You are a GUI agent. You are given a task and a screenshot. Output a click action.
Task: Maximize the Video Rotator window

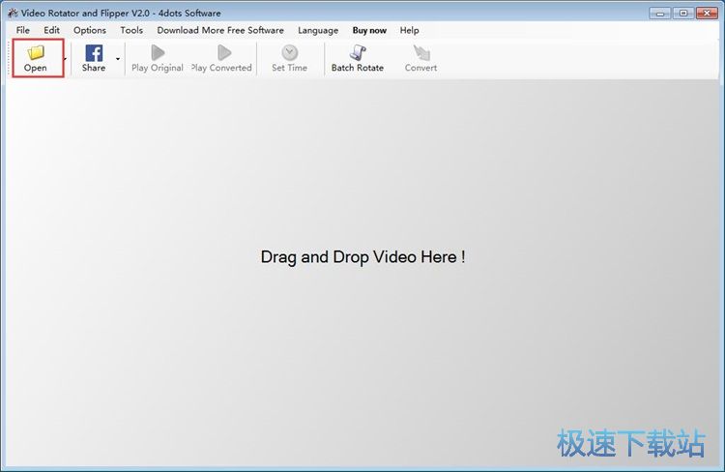pos(683,13)
